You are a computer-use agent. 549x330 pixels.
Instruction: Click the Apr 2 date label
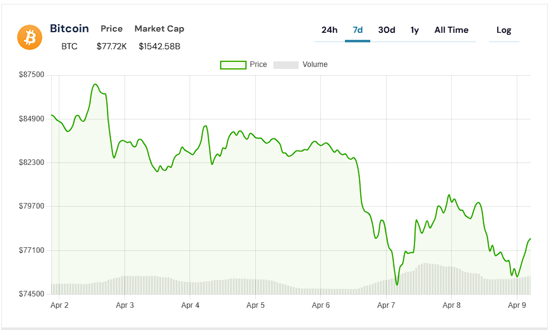(x=59, y=305)
